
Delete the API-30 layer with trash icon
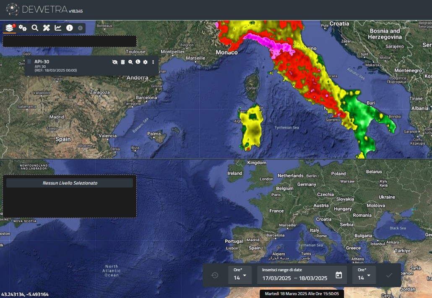pos(123,62)
